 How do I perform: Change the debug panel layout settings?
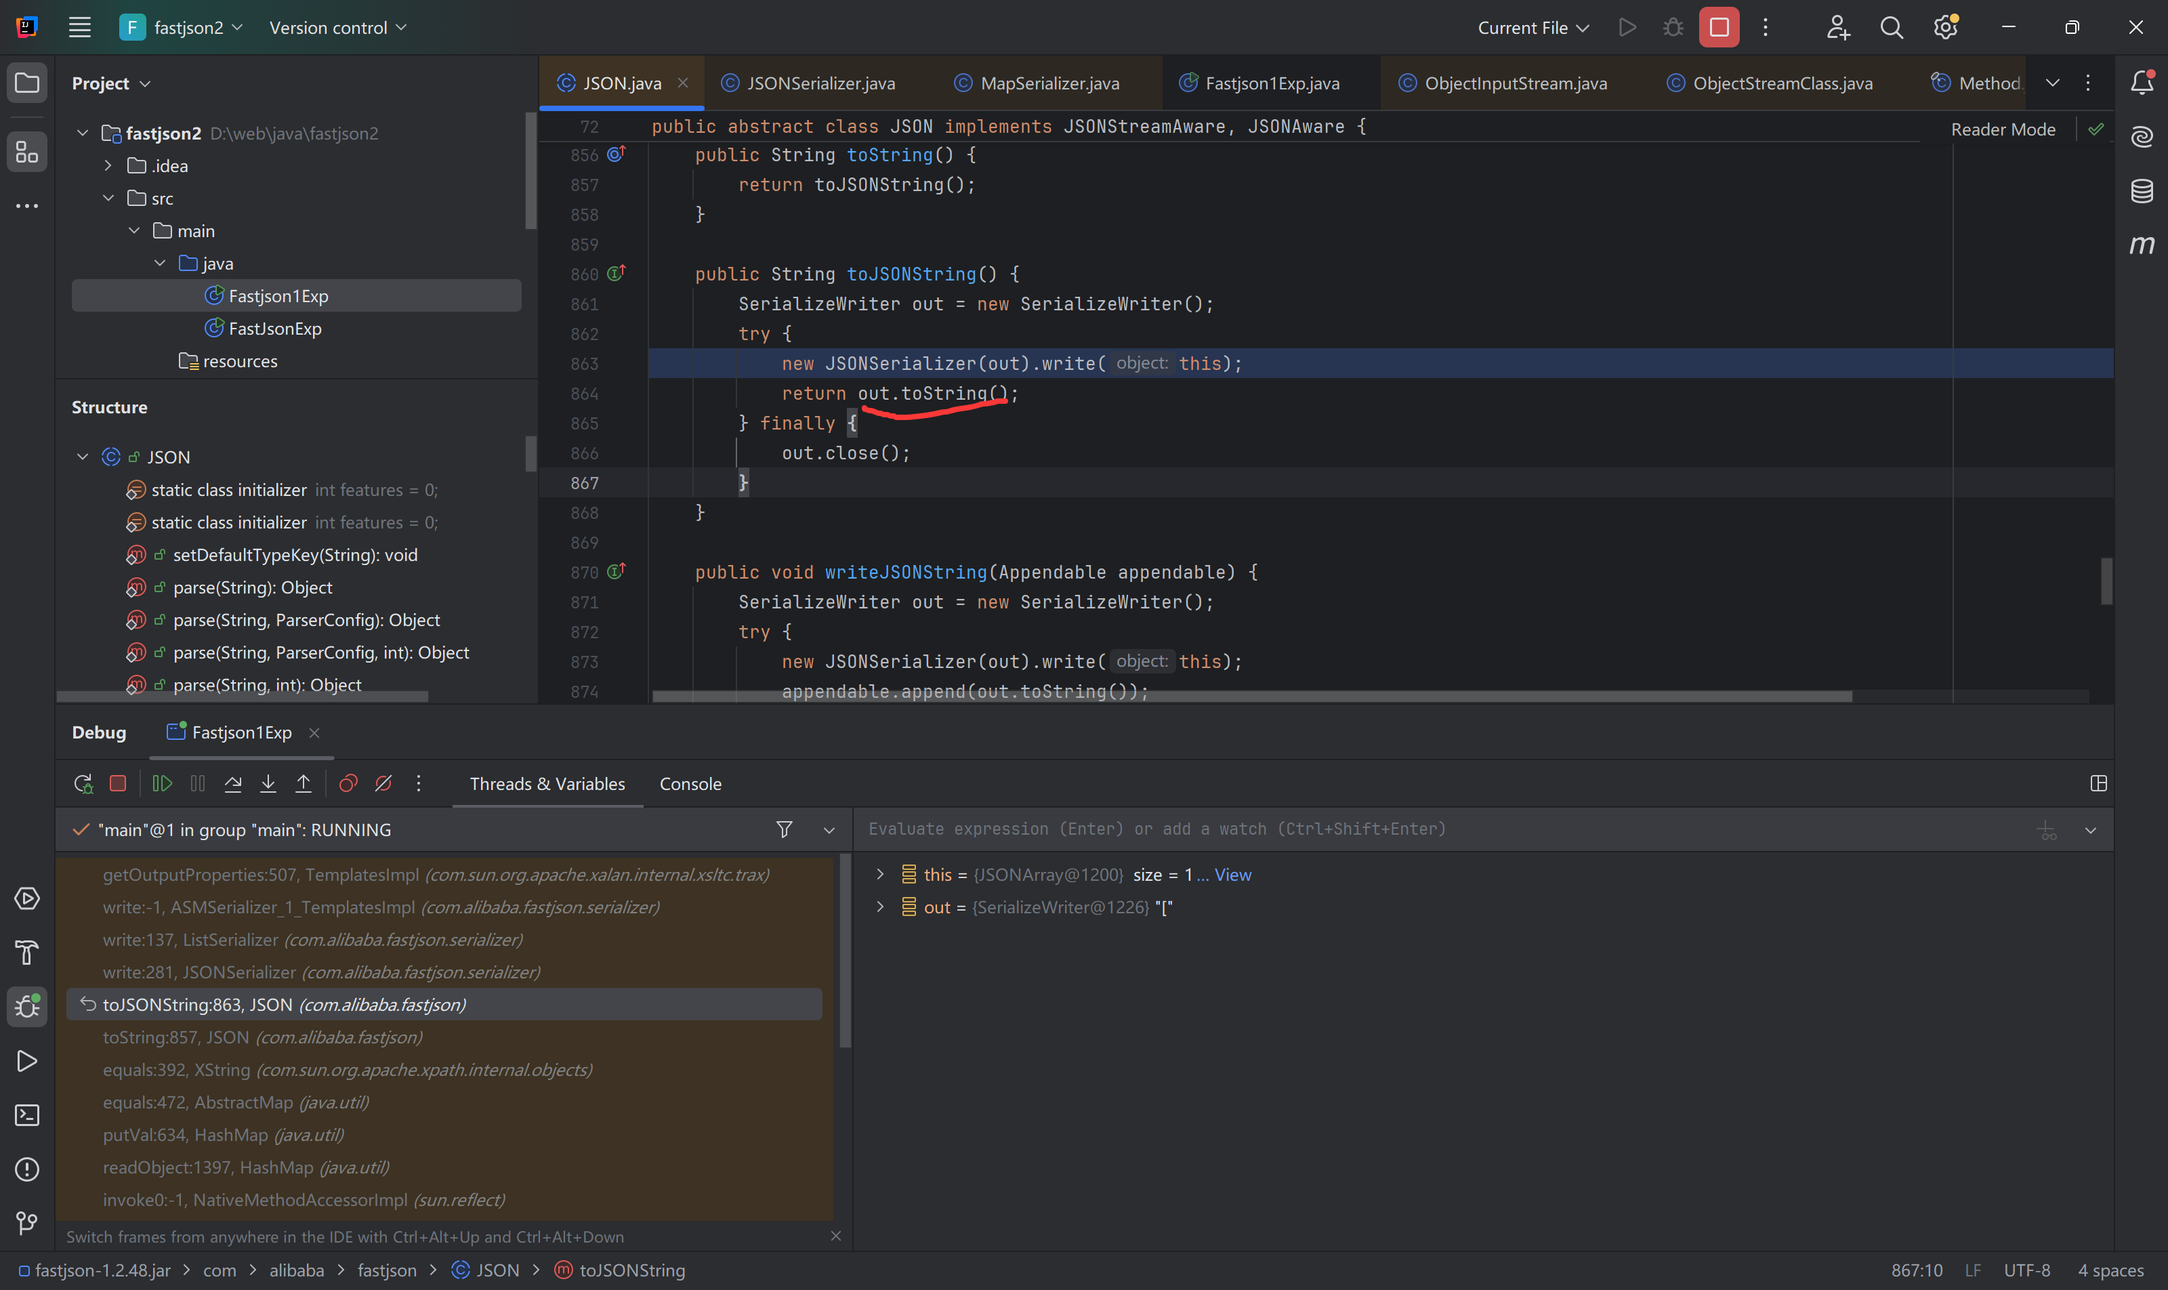[x=2098, y=784]
